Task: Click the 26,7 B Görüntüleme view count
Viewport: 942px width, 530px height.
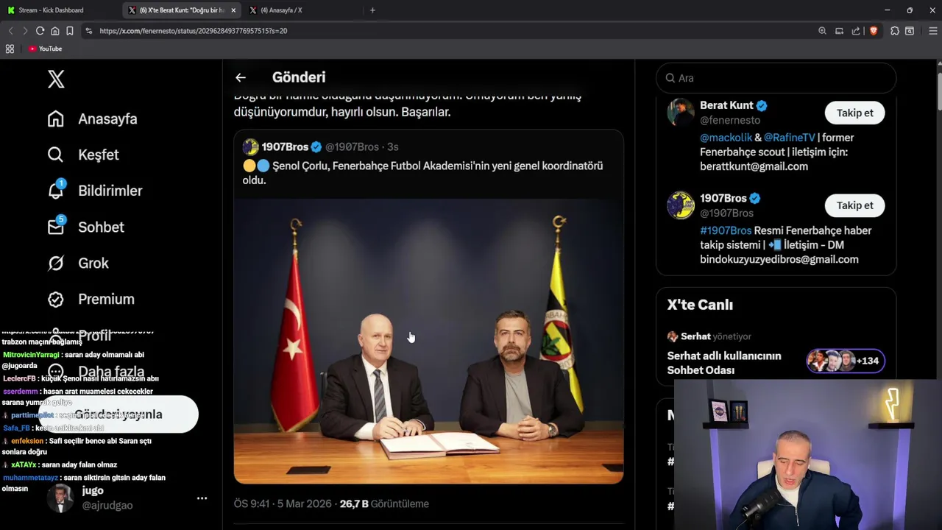Action: click(384, 504)
